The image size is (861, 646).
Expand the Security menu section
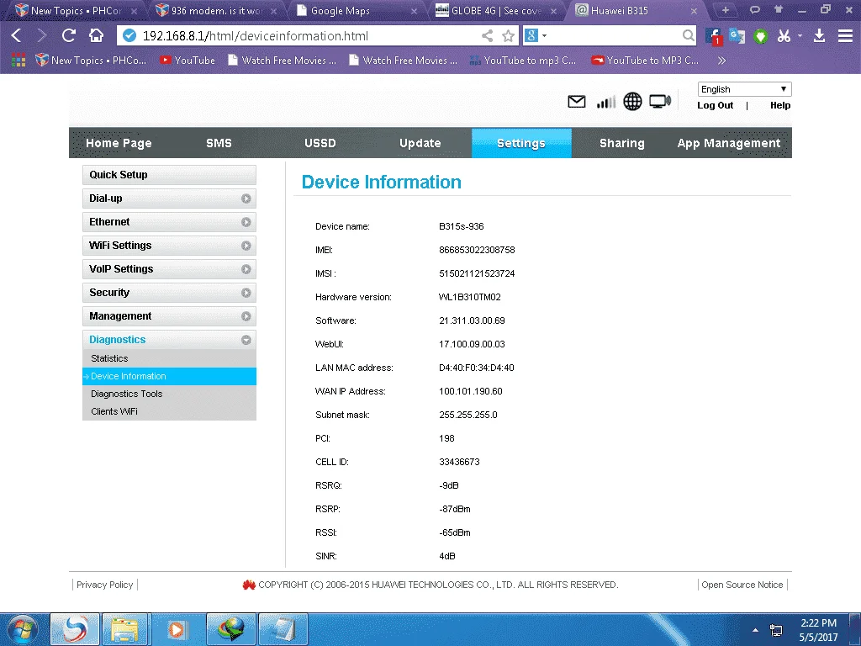169,293
